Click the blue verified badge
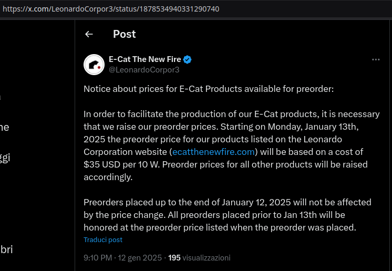The width and height of the screenshot is (392, 271). click(x=188, y=59)
